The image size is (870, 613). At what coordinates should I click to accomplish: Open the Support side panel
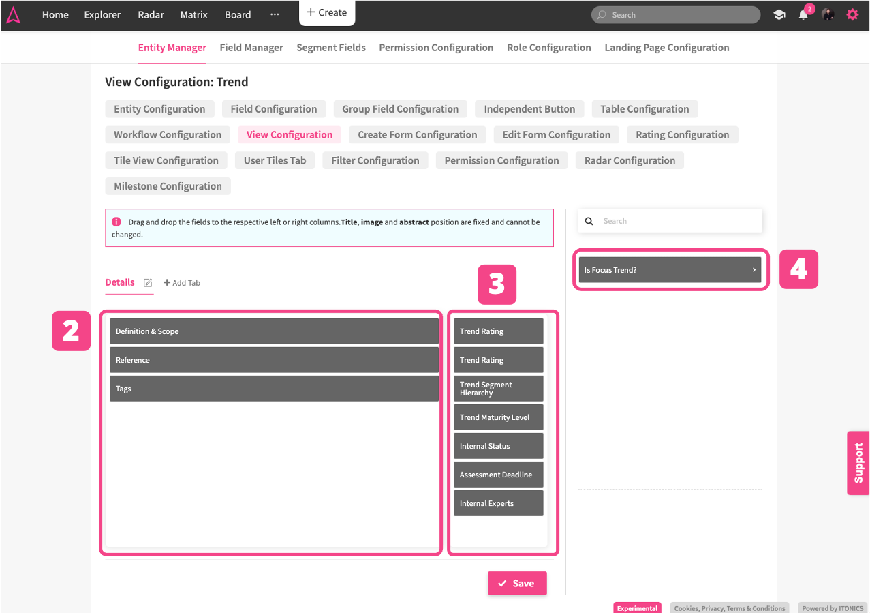(x=858, y=462)
